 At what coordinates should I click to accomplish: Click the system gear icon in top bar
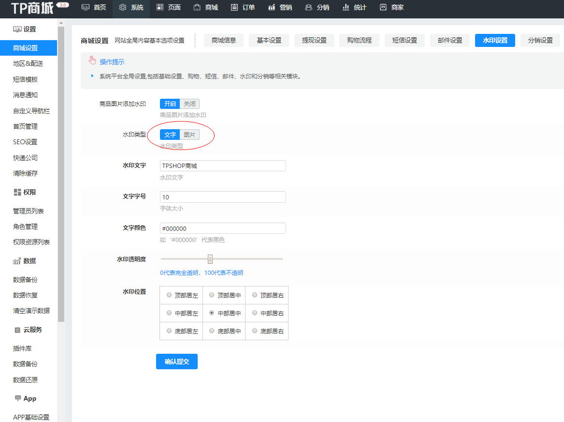coord(123,7)
